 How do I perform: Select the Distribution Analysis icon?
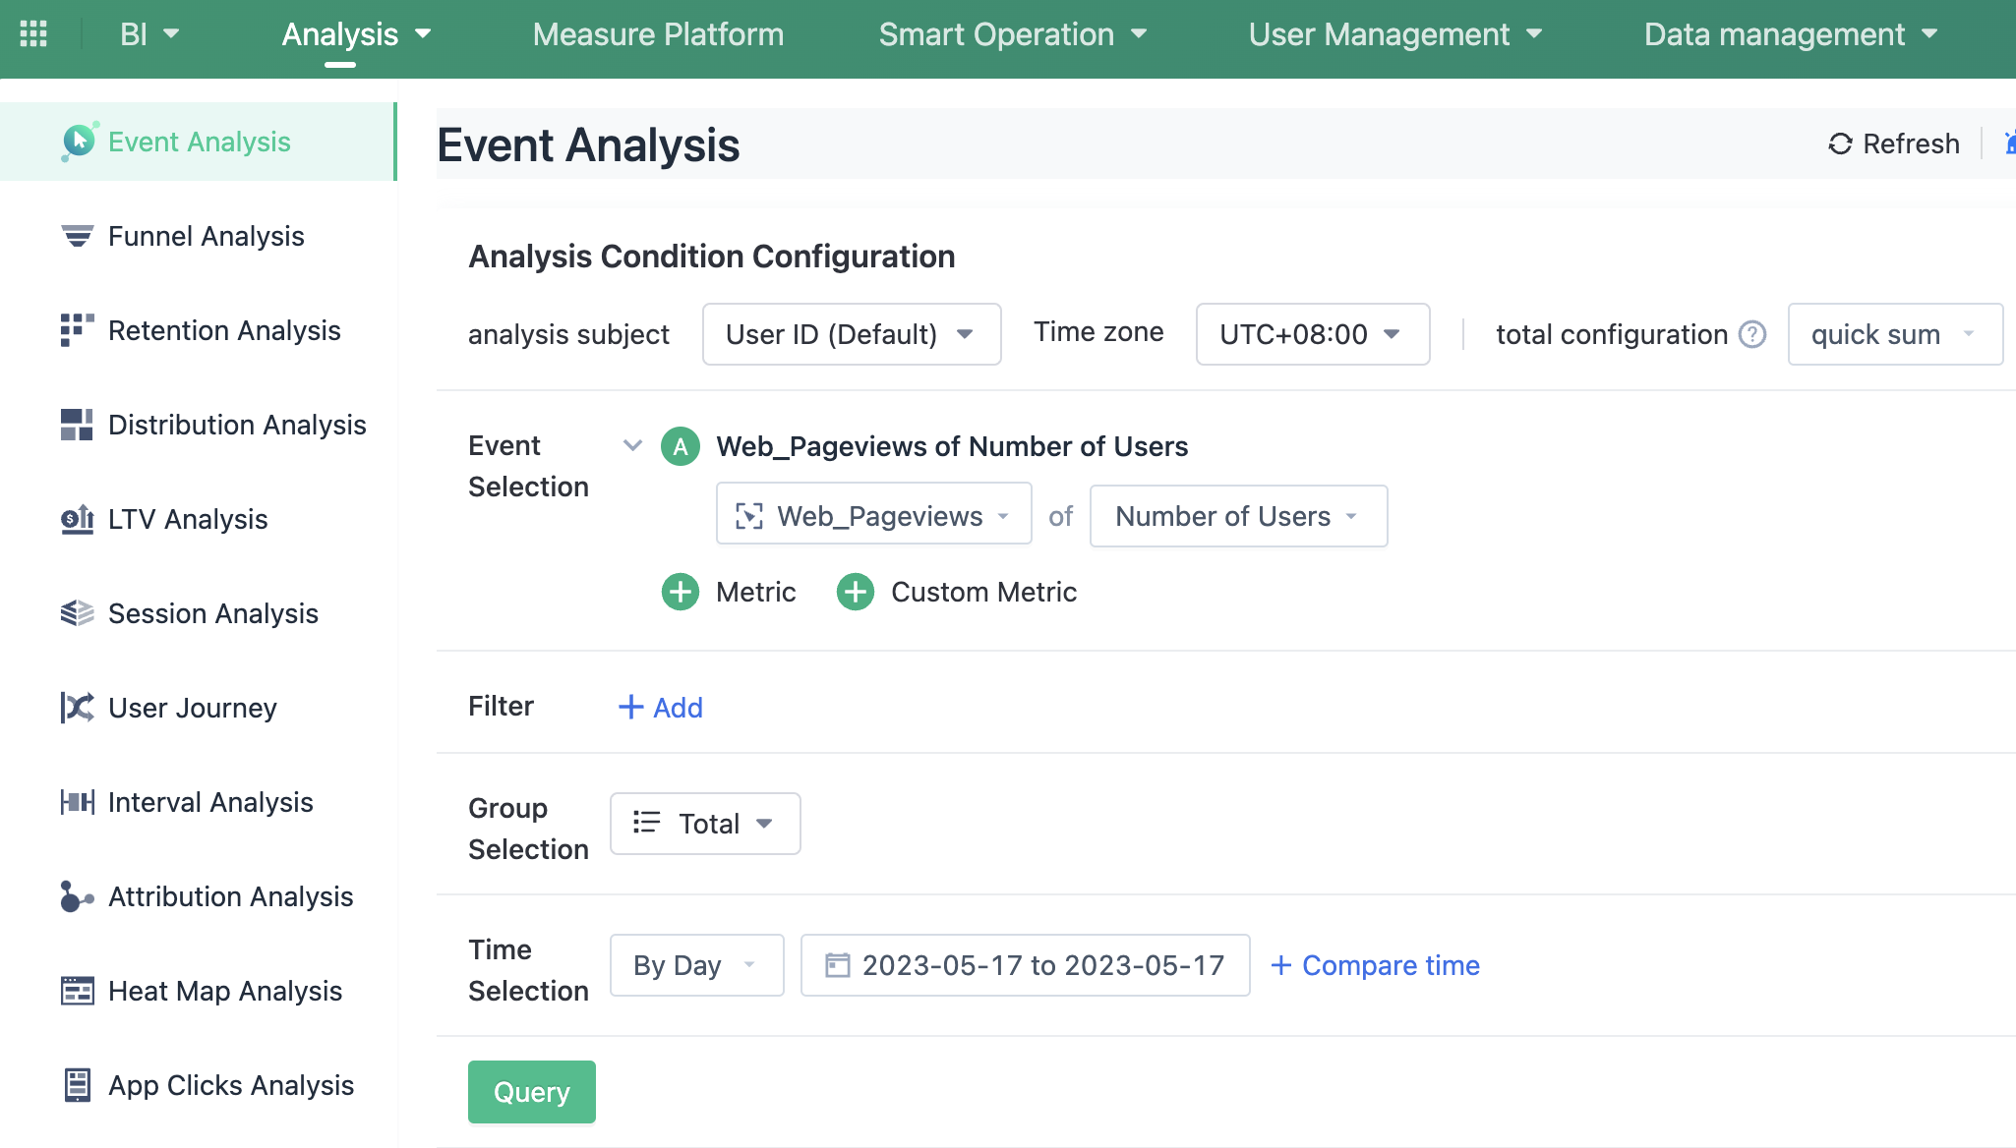coord(77,424)
